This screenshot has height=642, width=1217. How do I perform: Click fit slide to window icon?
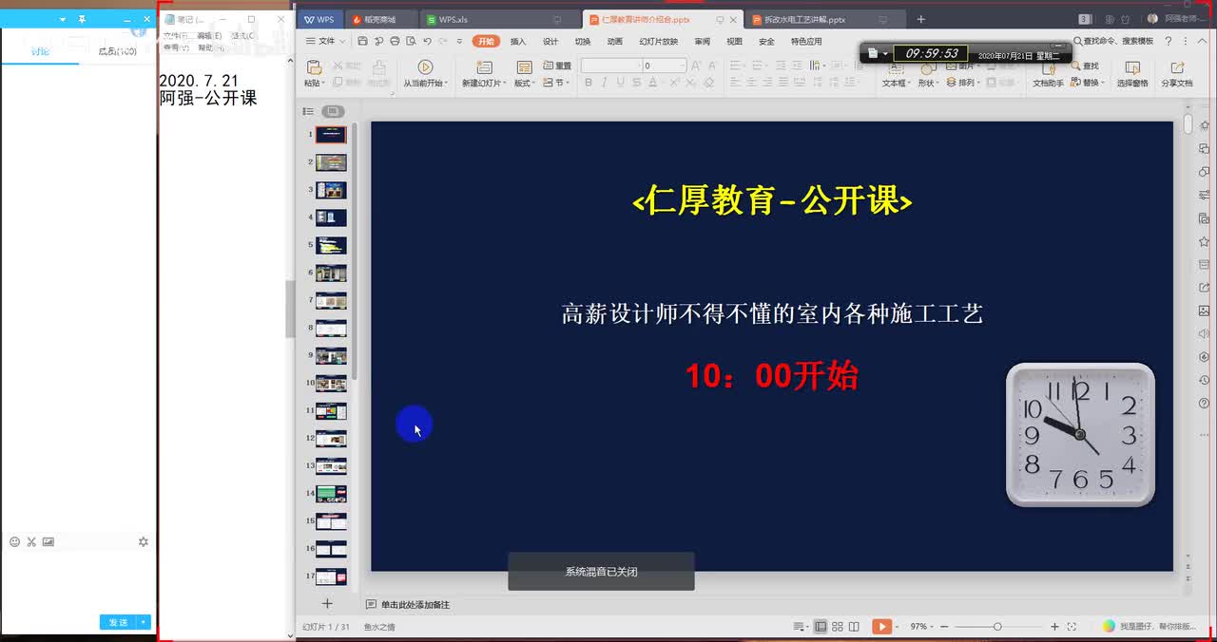pos(1072,627)
